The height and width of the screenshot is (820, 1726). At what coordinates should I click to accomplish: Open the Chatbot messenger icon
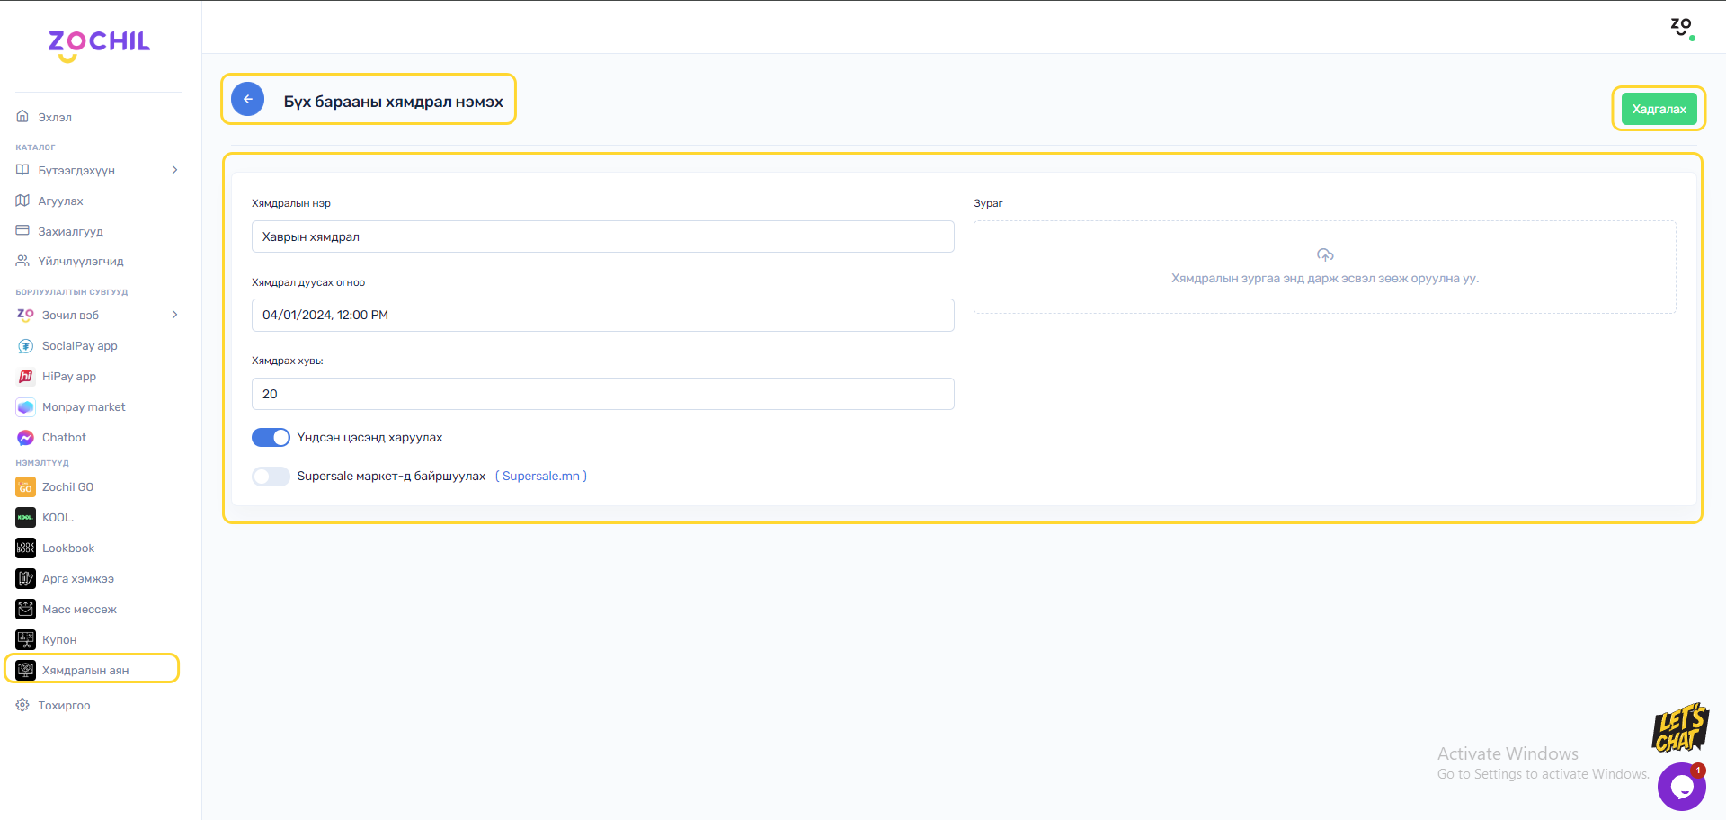click(x=25, y=438)
